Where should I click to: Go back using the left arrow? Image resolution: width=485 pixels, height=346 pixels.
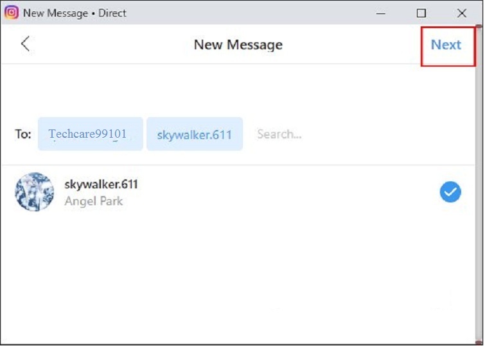(x=25, y=44)
